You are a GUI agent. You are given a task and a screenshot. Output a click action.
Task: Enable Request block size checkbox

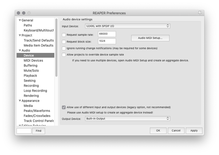pos(64,42)
